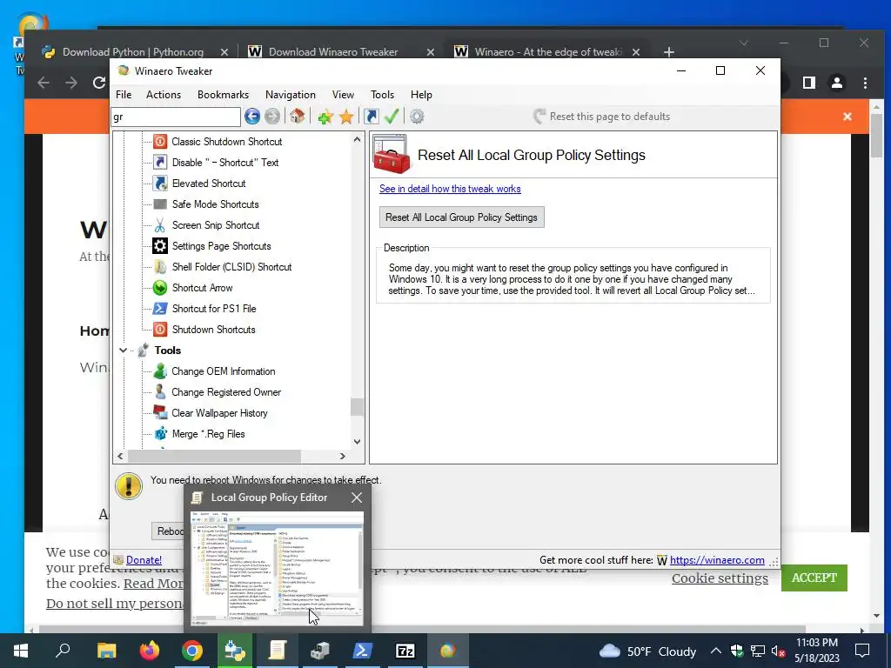
Task: Select Shell Folder (CLSID) Shortcut item
Action: [x=231, y=267]
